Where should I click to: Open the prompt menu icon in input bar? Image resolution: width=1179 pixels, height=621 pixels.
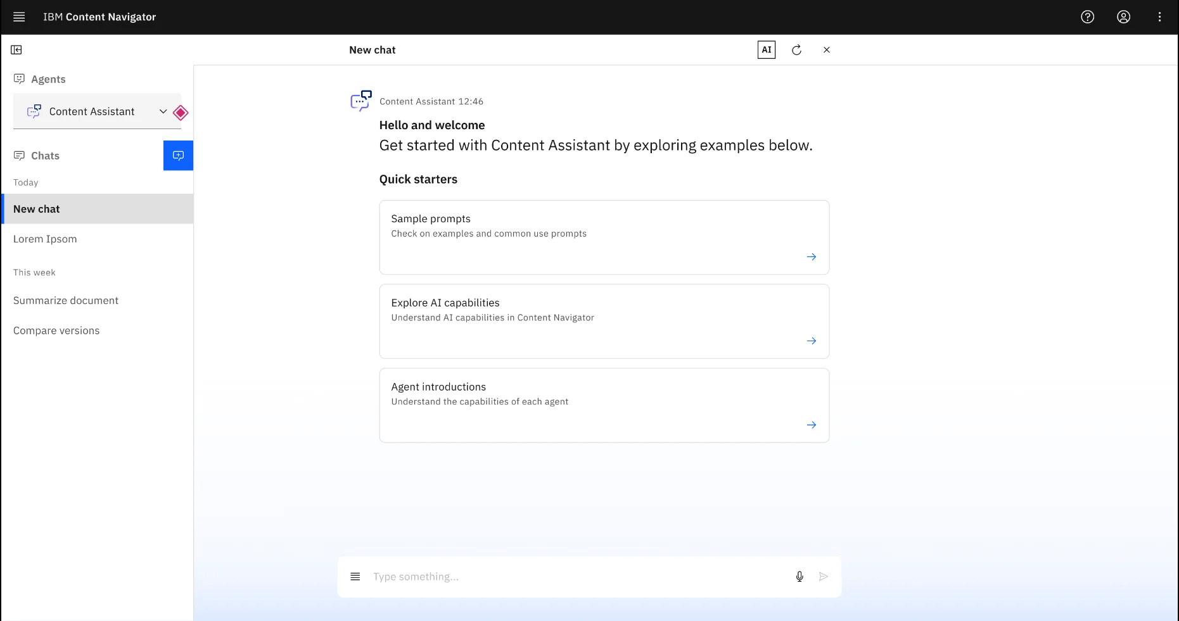click(x=355, y=577)
